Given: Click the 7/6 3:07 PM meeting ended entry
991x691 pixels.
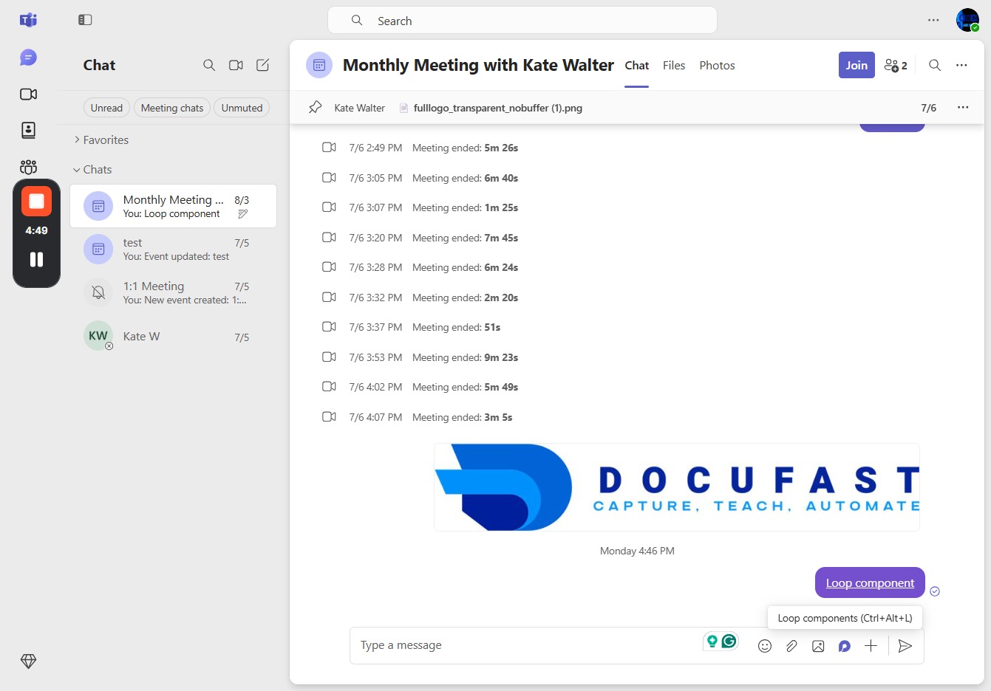Looking at the screenshot, I should pyautogui.click(x=420, y=207).
